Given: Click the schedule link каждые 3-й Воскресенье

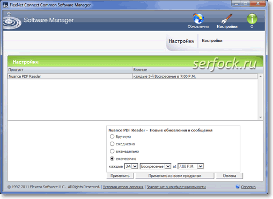Looking at the screenshot, I should [x=165, y=76].
